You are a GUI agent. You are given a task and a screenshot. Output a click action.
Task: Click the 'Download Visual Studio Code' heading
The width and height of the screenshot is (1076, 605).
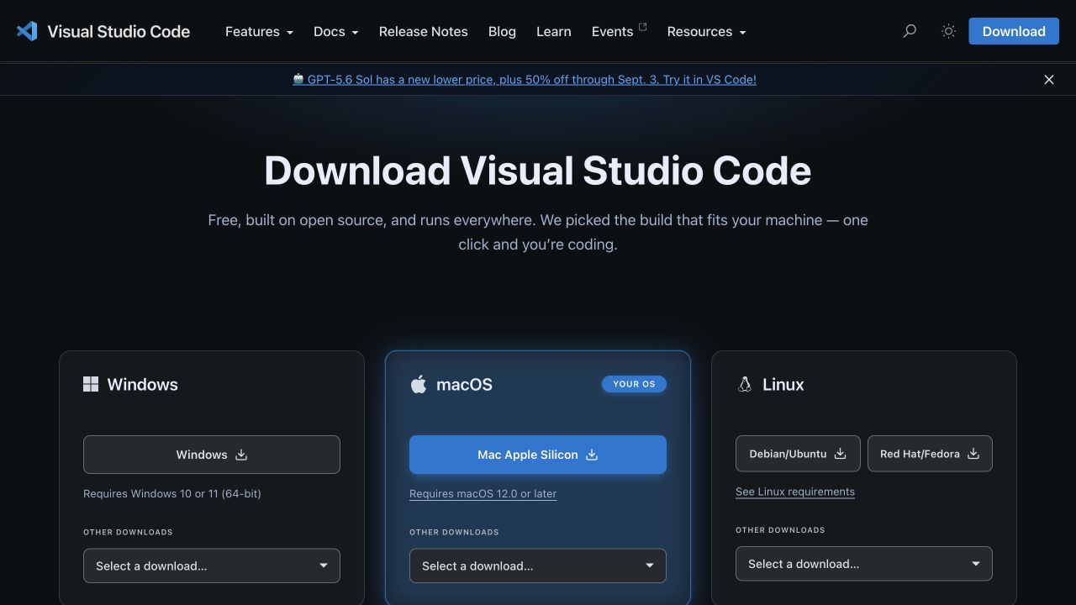coord(538,171)
